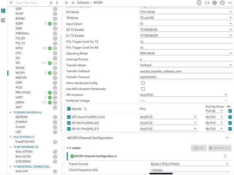This screenshot has width=234, height=175.
Task: Click Software in the breadcrumb
Action: (x=84, y=3)
